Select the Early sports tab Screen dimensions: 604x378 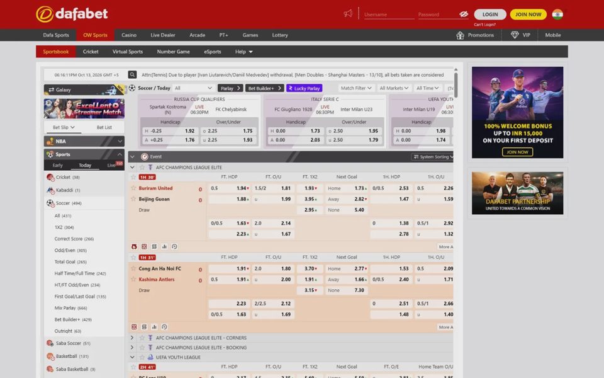[x=57, y=165]
